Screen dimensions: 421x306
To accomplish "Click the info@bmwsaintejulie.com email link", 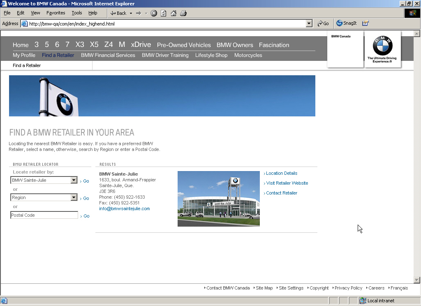I will 125,209.
